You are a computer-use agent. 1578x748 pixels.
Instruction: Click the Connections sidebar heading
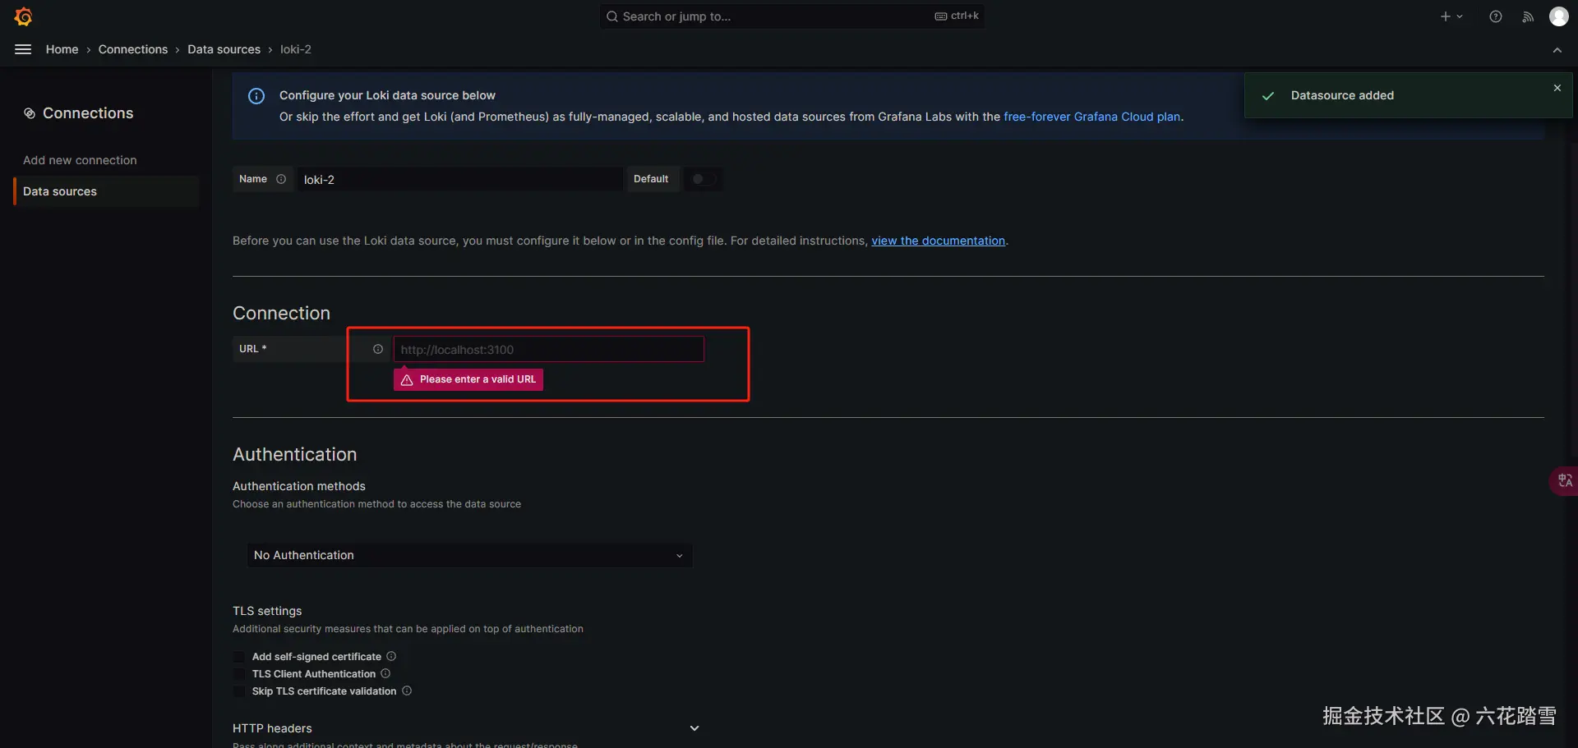coord(88,113)
